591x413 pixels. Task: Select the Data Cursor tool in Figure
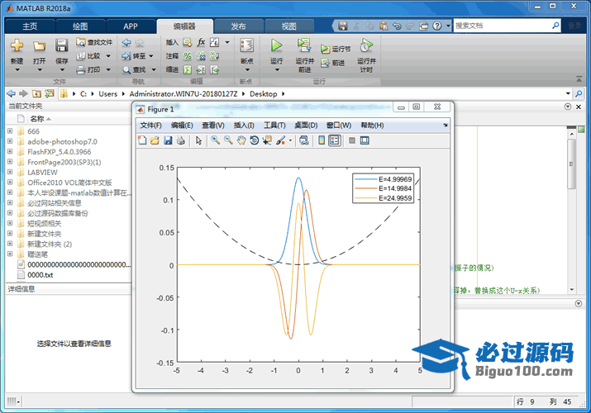pyautogui.click(x=267, y=140)
